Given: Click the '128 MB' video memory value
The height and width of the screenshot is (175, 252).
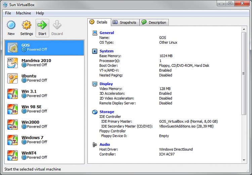Looking at the screenshot, I should 165,89.
